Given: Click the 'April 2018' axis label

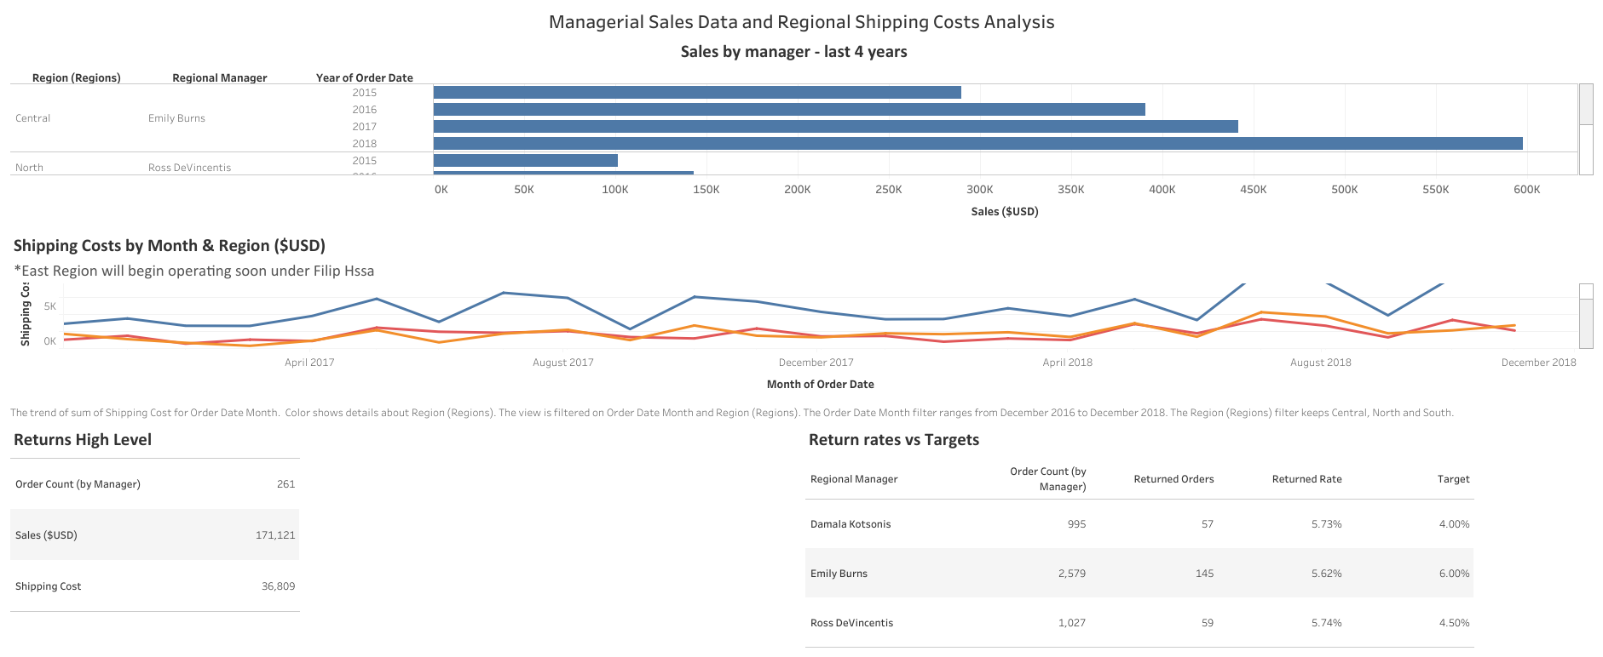Looking at the screenshot, I should [x=1068, y=363].
